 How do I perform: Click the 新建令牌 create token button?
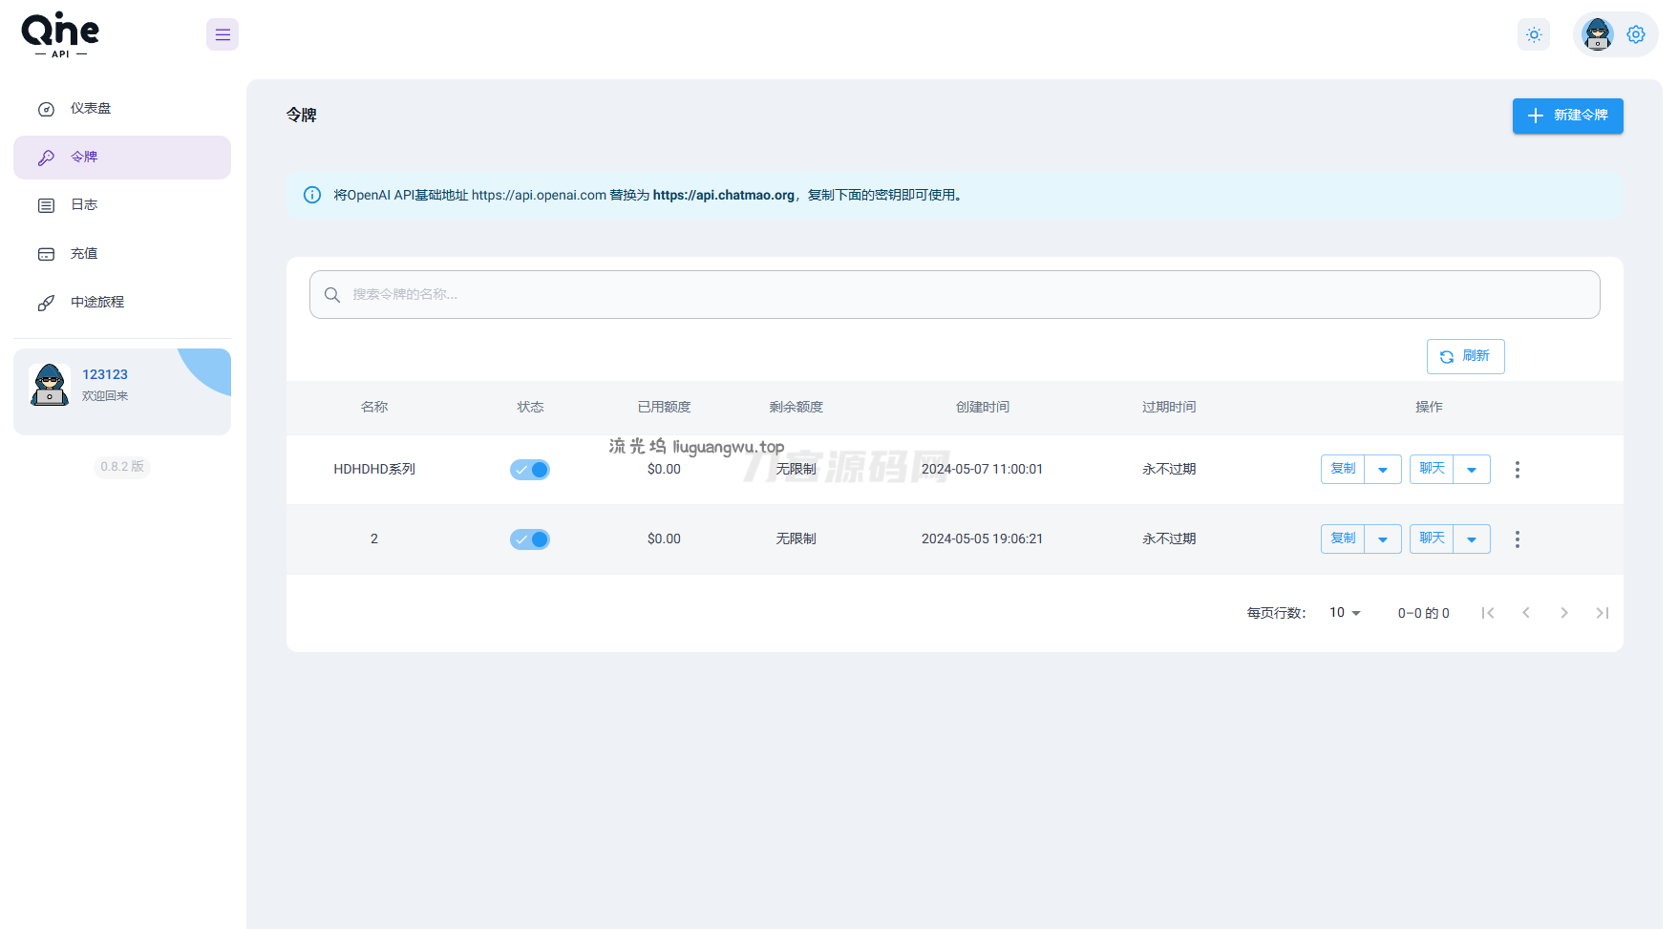(1567, 116)
